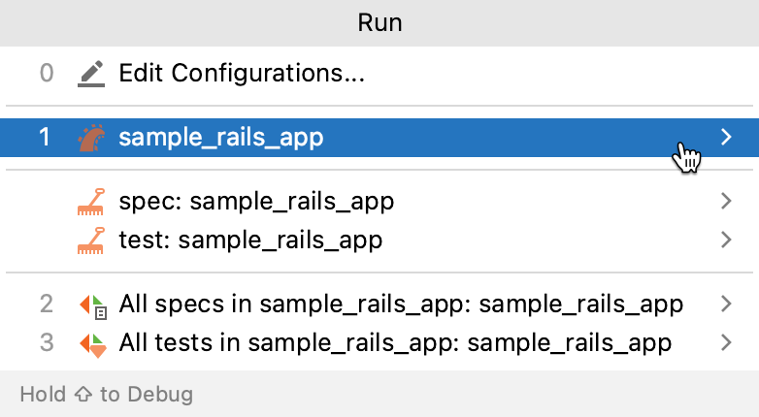The image size is (759, 417).
Task: Expand the All specs configuration chevron
Action: [x=726, y=305]
